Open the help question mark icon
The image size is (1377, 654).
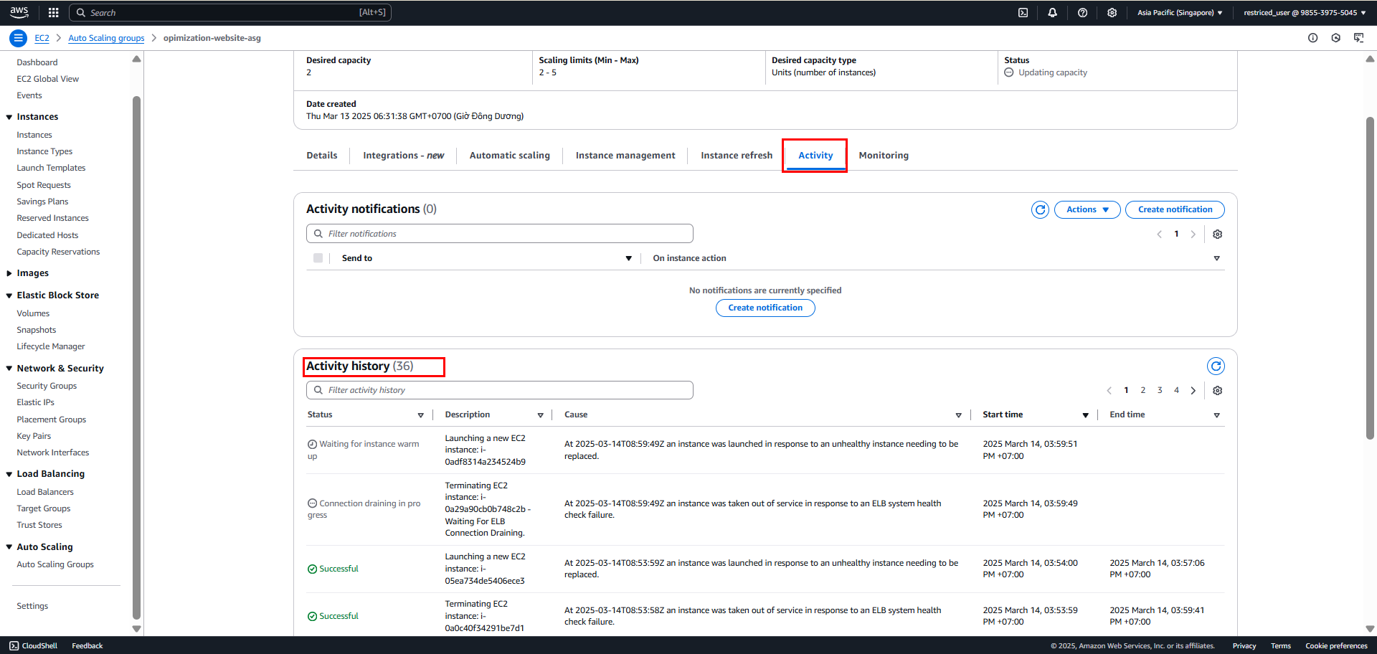(1083, 12)
